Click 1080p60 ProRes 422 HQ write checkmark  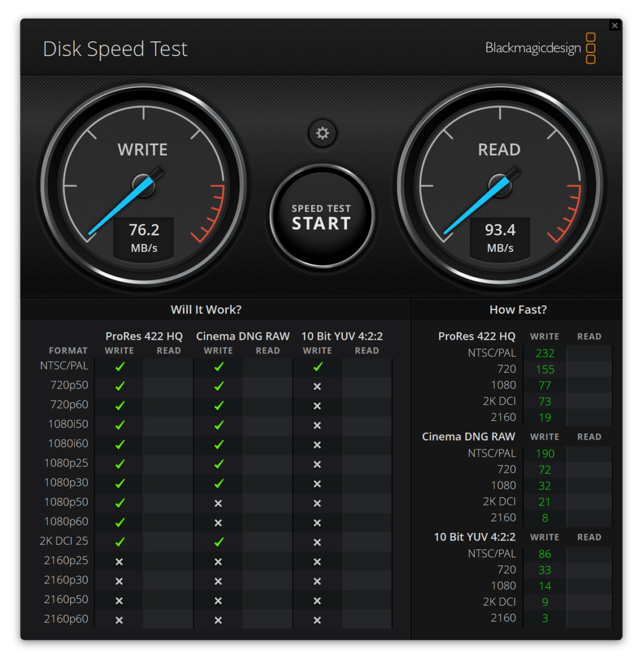tap(120, 522)
